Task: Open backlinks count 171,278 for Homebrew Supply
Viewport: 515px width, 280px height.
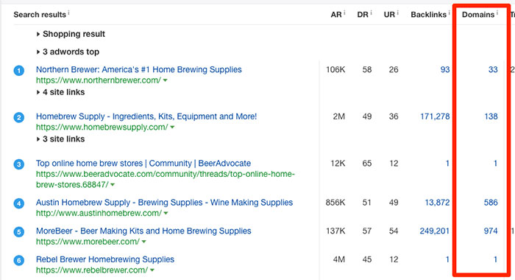Action: tap(435, 116)
